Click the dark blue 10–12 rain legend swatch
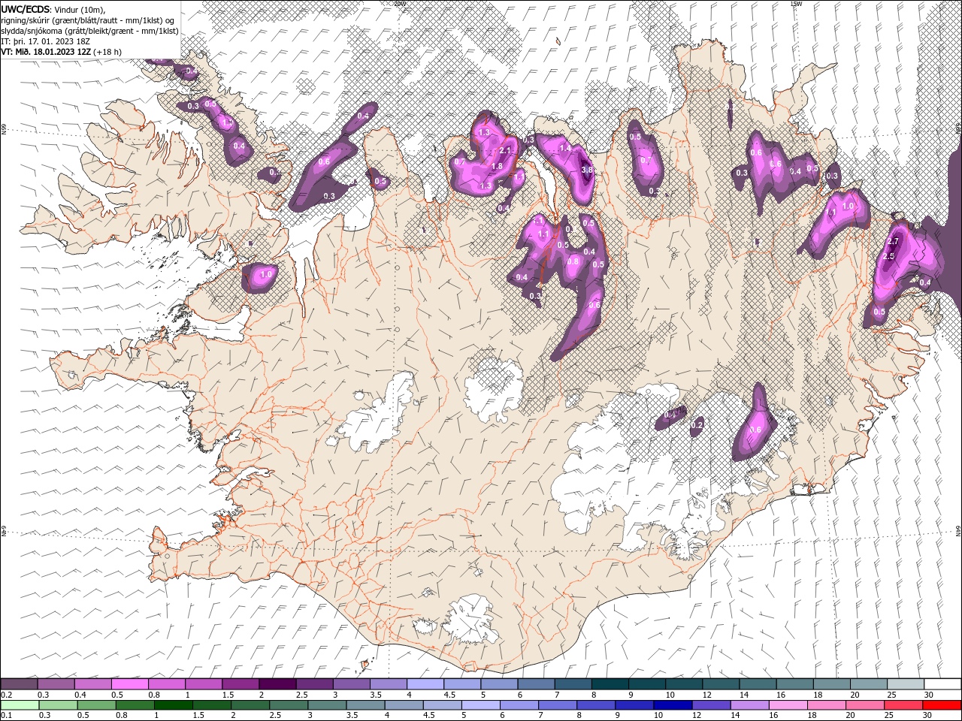This screenshot has height=721, width=962. [673, 705]
